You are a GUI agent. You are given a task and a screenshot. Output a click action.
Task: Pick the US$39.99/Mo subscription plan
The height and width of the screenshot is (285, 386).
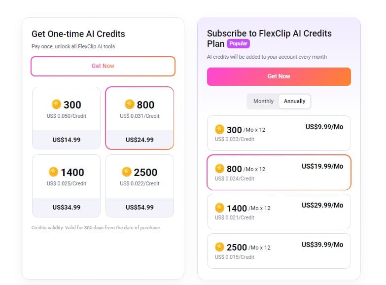click(279, 251)
